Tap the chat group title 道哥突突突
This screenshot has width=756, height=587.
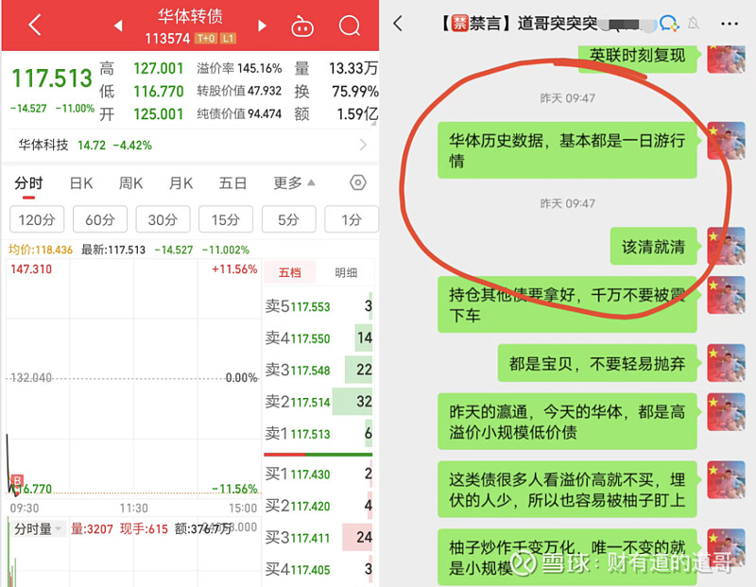(x=558, y=23)
